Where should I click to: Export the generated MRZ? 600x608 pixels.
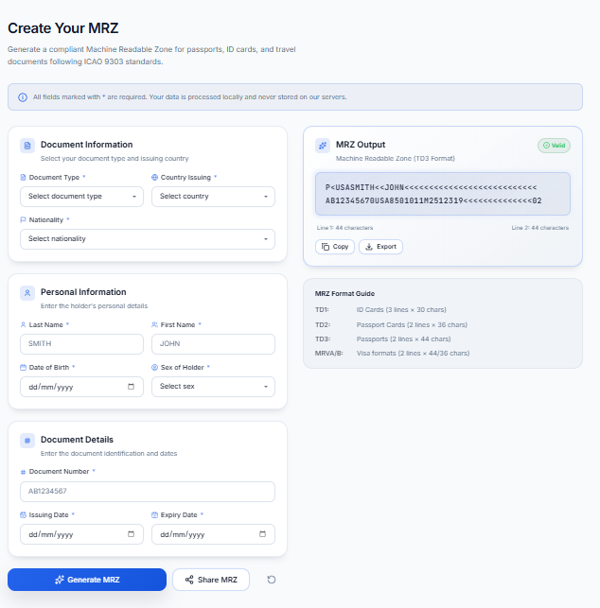tap(380, 247)
